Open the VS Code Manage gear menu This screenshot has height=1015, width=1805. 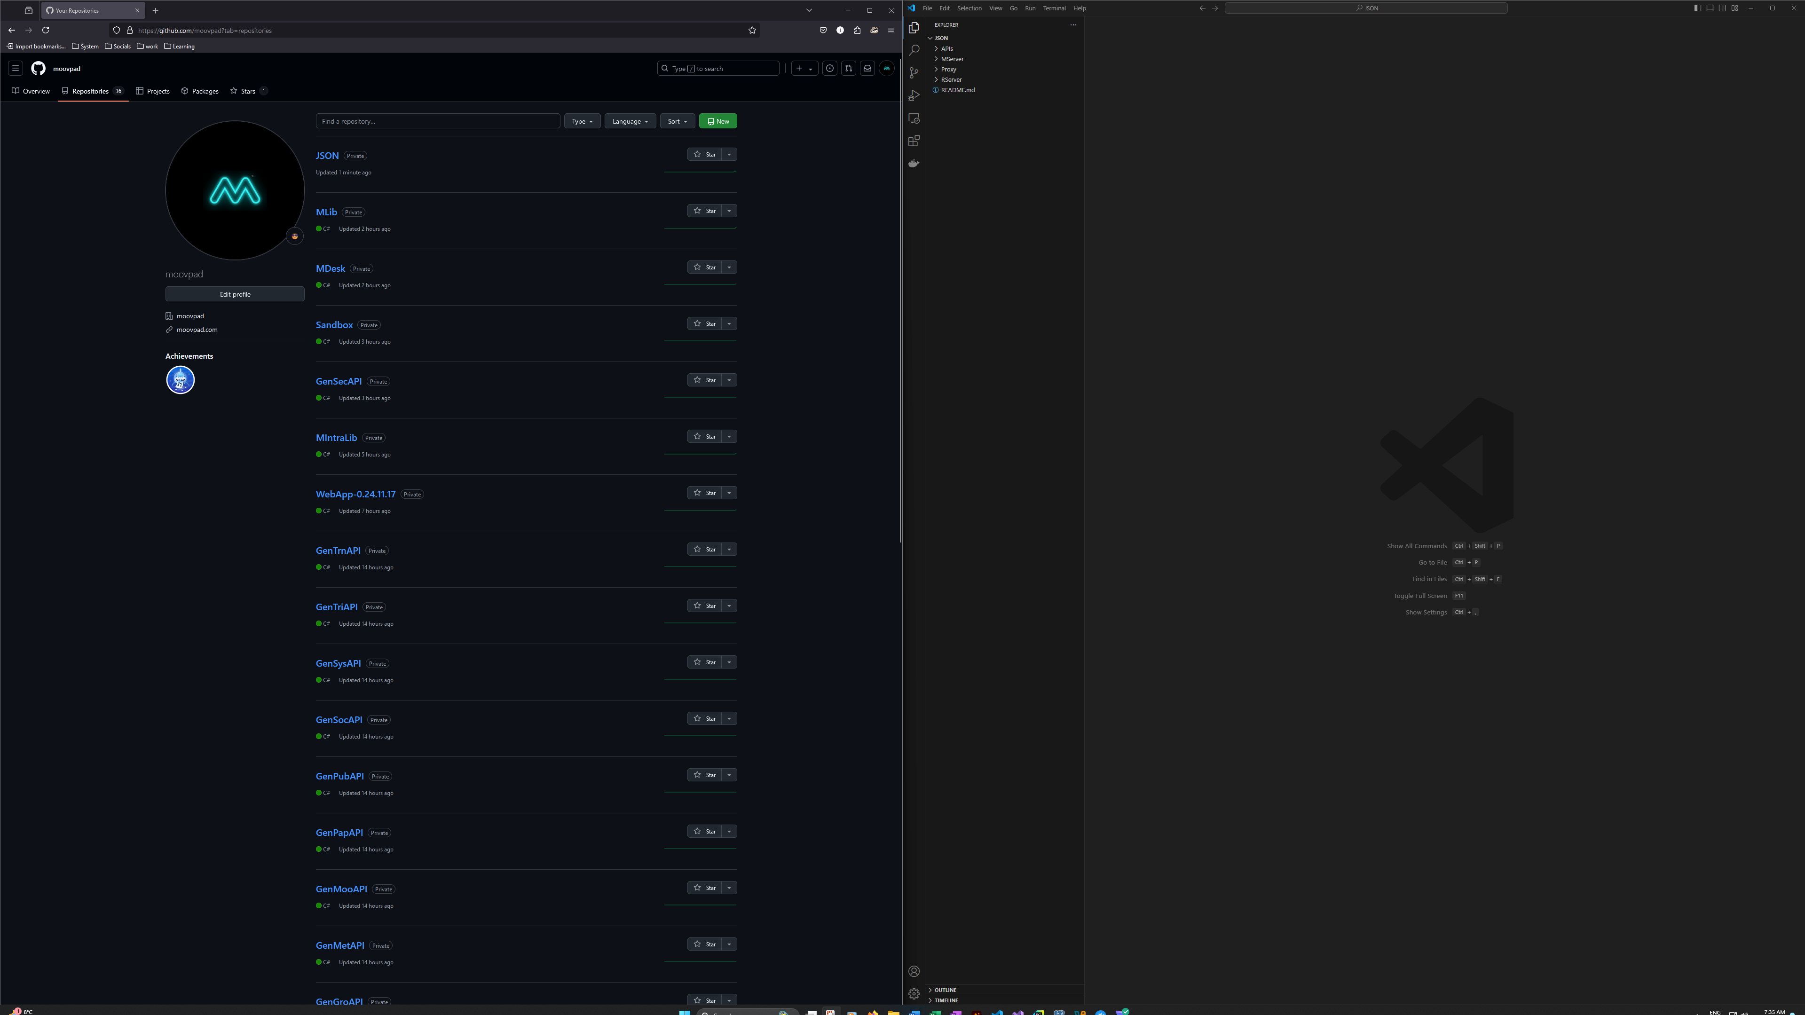pyautogui.click(x=914, y=994)
